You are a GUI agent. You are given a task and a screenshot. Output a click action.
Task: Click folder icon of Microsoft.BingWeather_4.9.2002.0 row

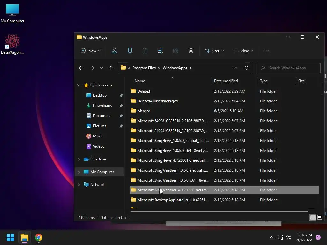pos(133,190)
